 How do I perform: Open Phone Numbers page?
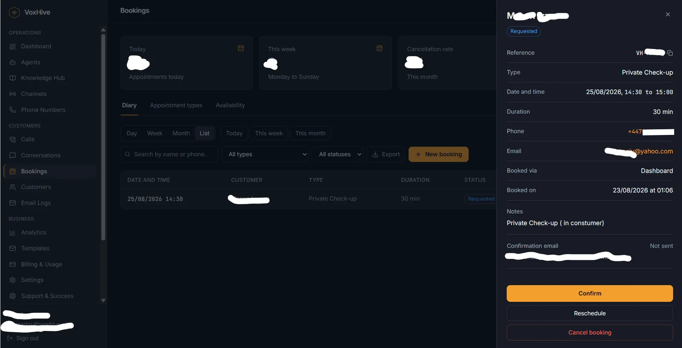43,110
